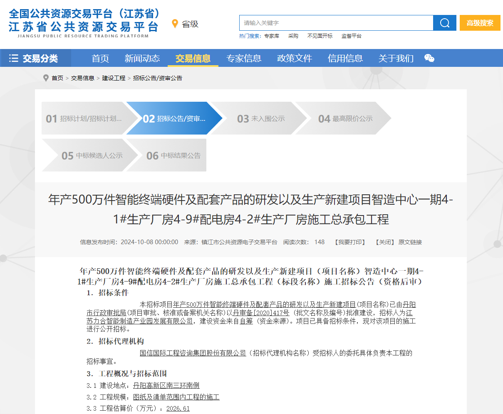
Task: Open the WeChat icon in navigation bar
Action: tap(429, 58)
